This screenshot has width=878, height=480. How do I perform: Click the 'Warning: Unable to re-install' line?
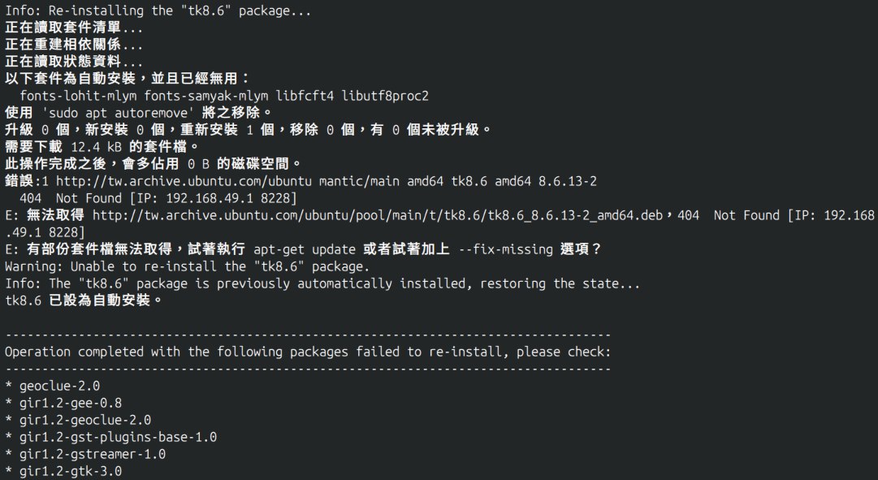[x=187, y=266]
